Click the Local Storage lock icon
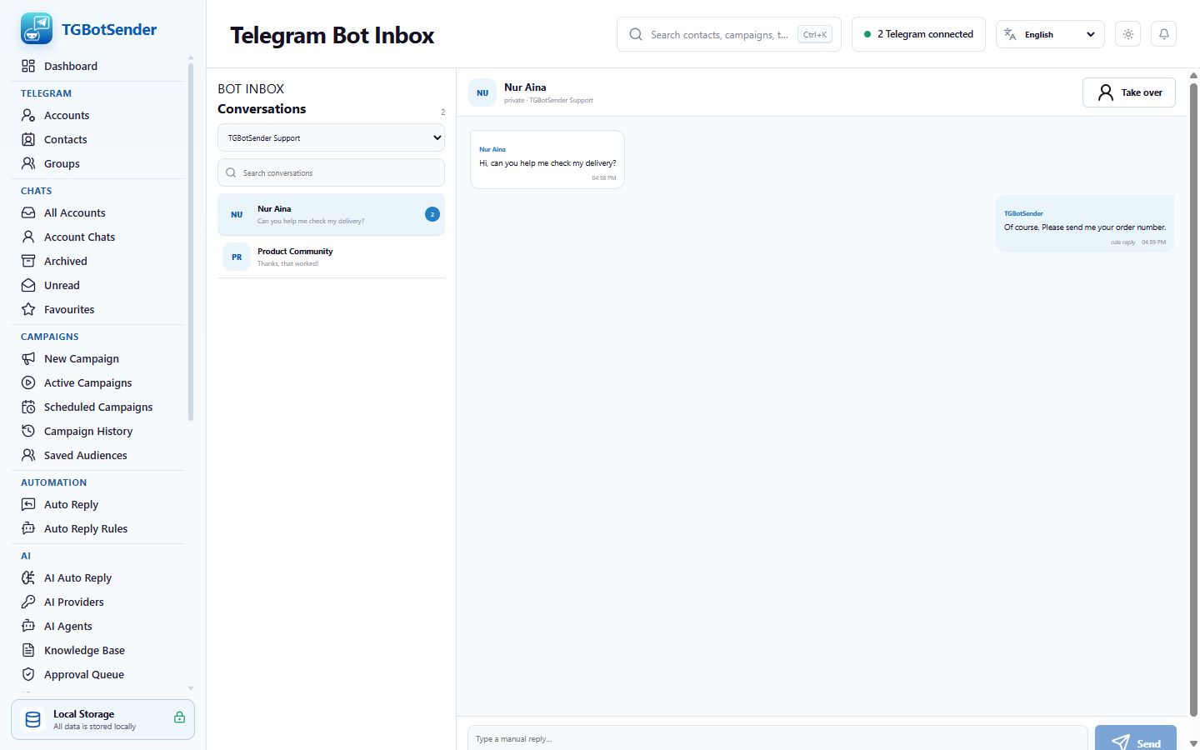This screenshot has height=750, width=1200. (179, 717)
